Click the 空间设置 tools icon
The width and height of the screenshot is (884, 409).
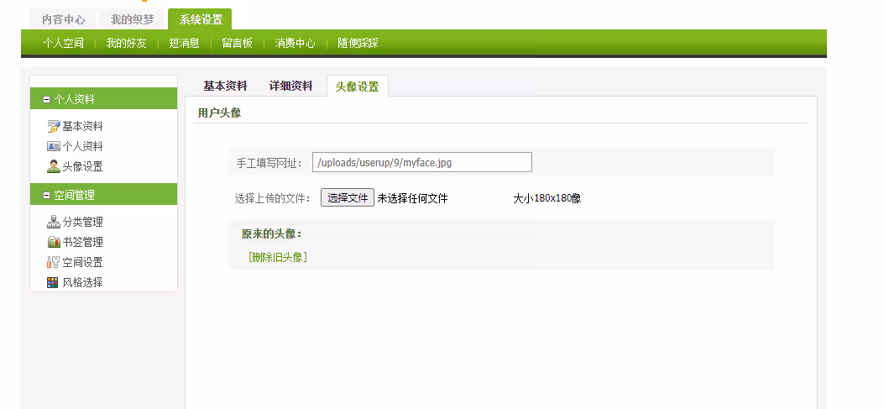tap(54, 262)
